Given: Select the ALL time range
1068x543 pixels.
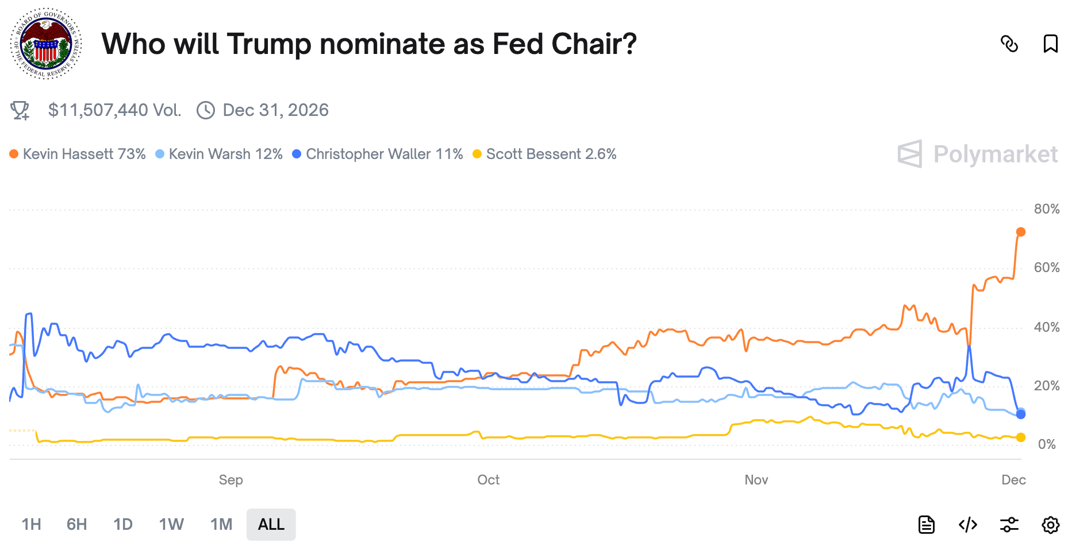Looking at the screenshot, I should coord(271,524).
